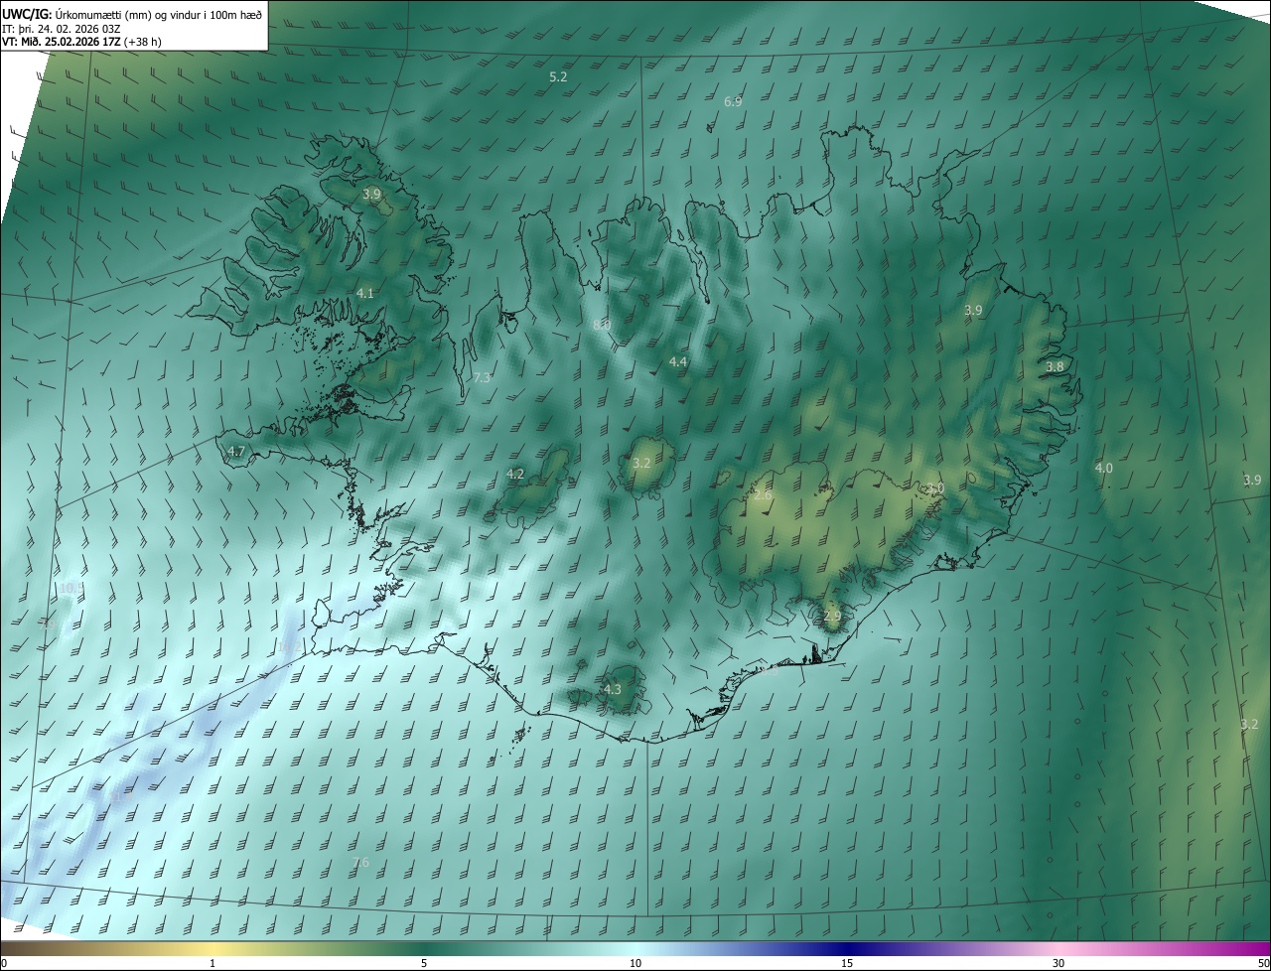Click the 4.2 value on the Langjökull glacier
Viewport: 1271px width, 971px height.
coord(515,474)
